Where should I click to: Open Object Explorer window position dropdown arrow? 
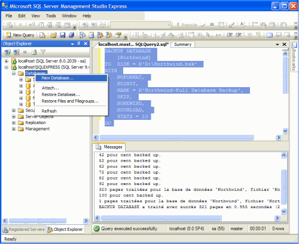pos(72,44)
